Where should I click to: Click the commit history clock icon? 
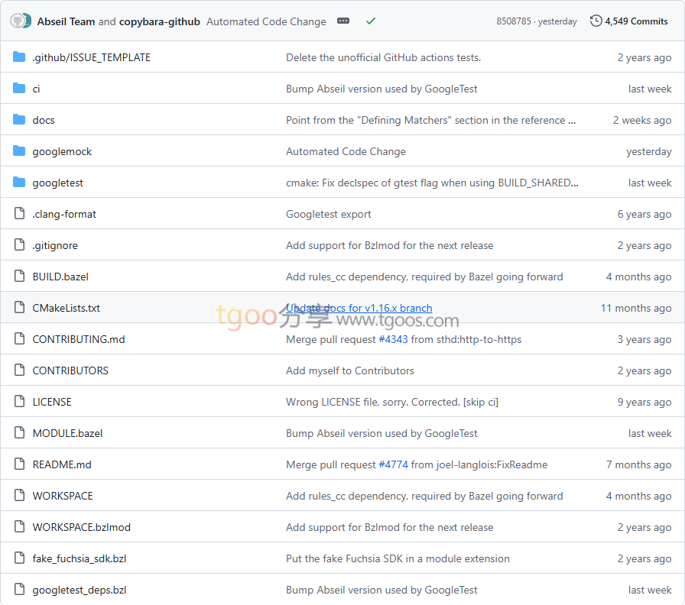coord(596,21)
